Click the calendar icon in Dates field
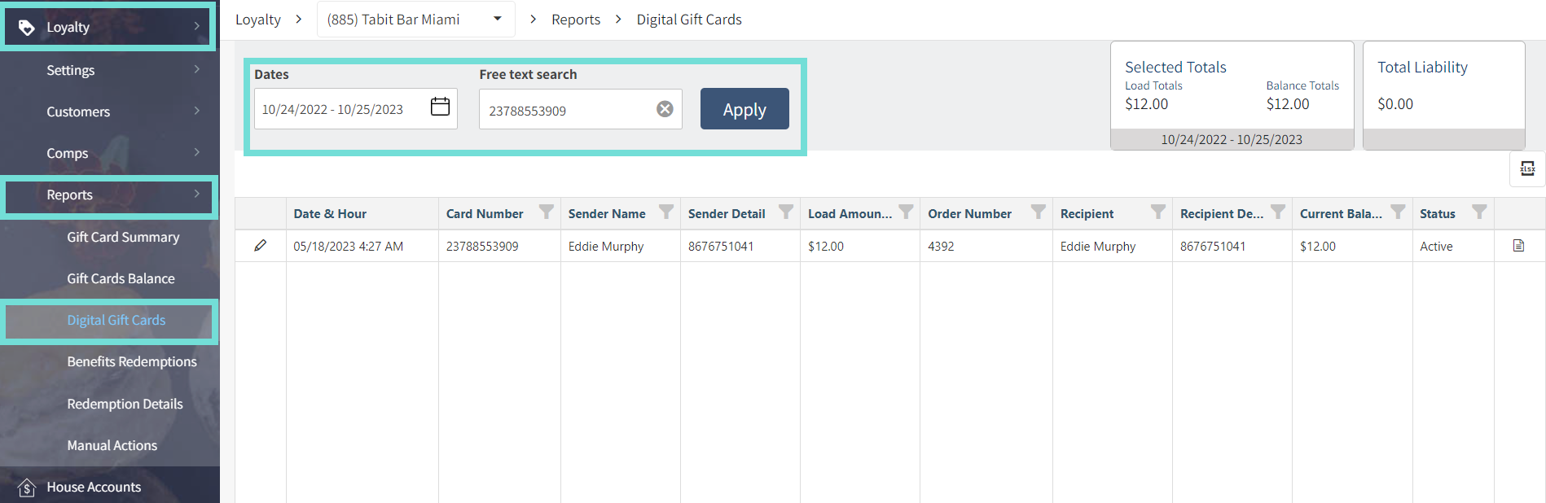The width and height of the screenshot is (1546, 503). click(440, 107)
